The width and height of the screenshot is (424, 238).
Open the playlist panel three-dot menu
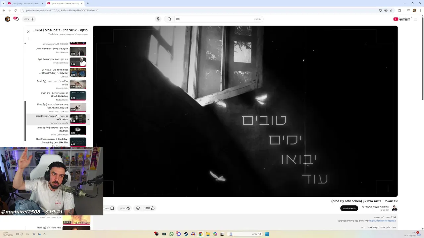(28, 39)
